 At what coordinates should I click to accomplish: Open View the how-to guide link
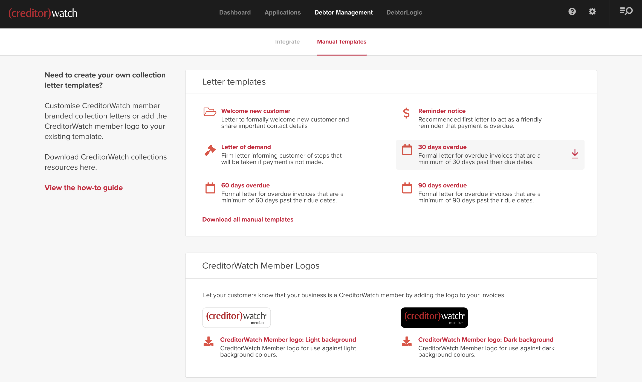83,188
